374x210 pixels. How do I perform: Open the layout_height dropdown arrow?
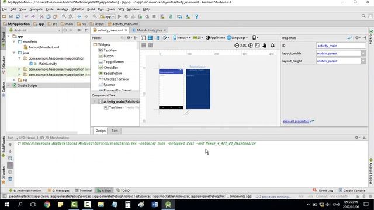[363, 61]
